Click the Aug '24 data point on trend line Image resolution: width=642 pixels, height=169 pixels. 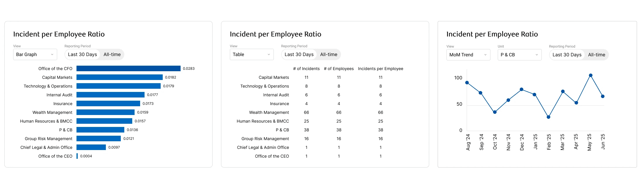pos(467,83)
